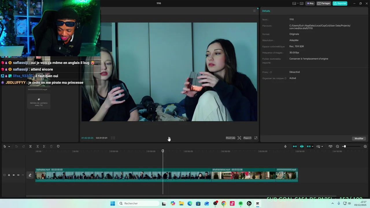The width and height of the screenshot is (370, 208).
Task: Click the Maximale quality button
Action: pos(230,138)
